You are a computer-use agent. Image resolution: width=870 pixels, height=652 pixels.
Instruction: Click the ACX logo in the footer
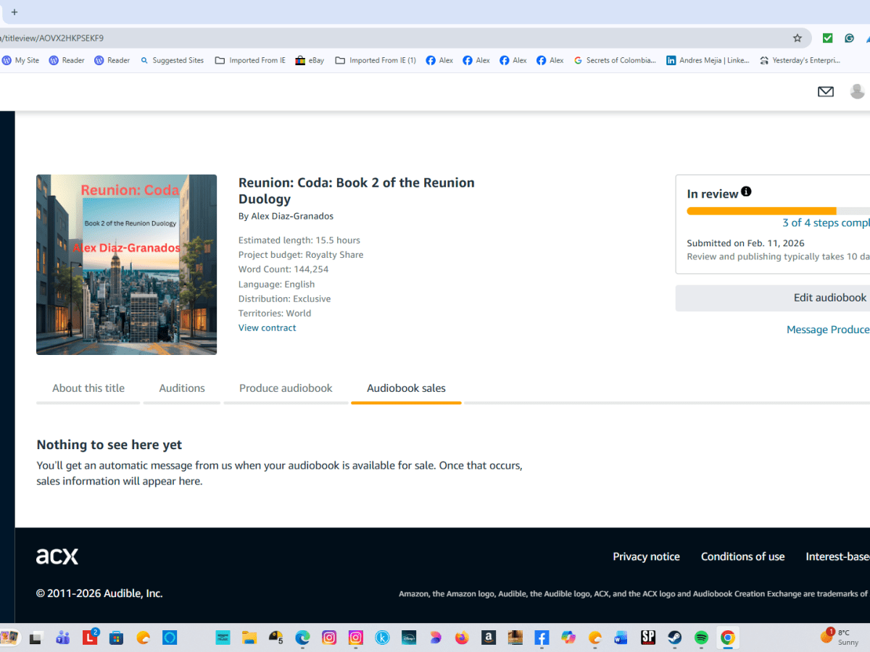point(57,556)
